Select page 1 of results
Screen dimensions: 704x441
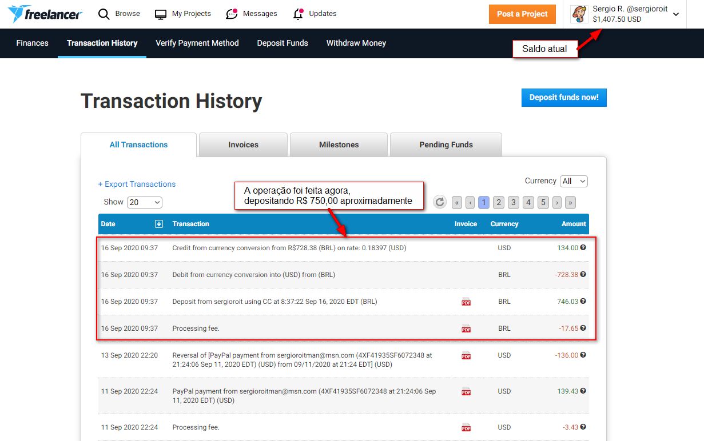pyautogui.click(x=484, y=202)
